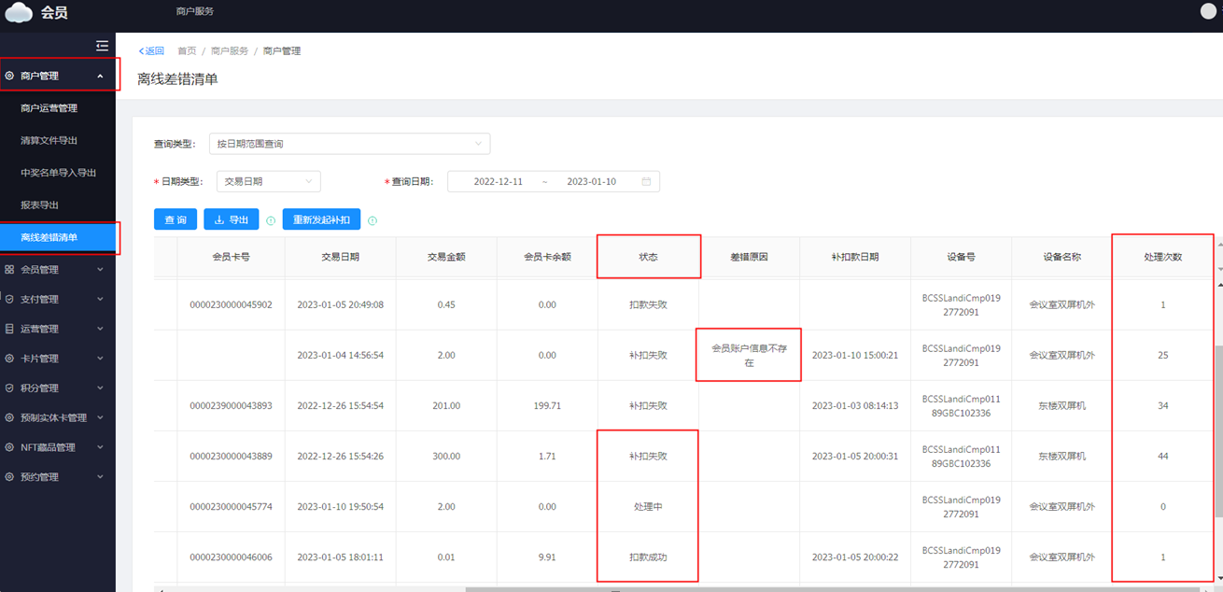Click transaction date 2023-01-10 19:50:54
Viewport: 1223px width, 592px height.
click(x=340, y=506)
